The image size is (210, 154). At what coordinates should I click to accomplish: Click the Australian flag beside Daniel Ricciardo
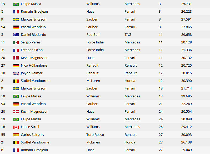click(x=16, y=35)
